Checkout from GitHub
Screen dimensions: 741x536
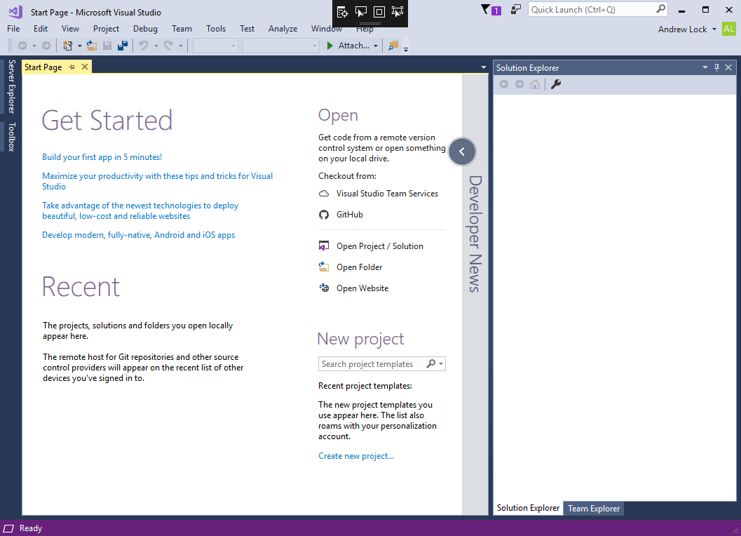pos(341,215)
